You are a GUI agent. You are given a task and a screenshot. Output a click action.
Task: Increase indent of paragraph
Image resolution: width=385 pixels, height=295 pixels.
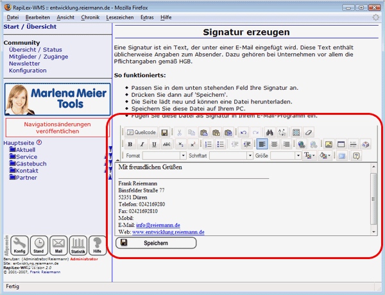click(247, 144)
